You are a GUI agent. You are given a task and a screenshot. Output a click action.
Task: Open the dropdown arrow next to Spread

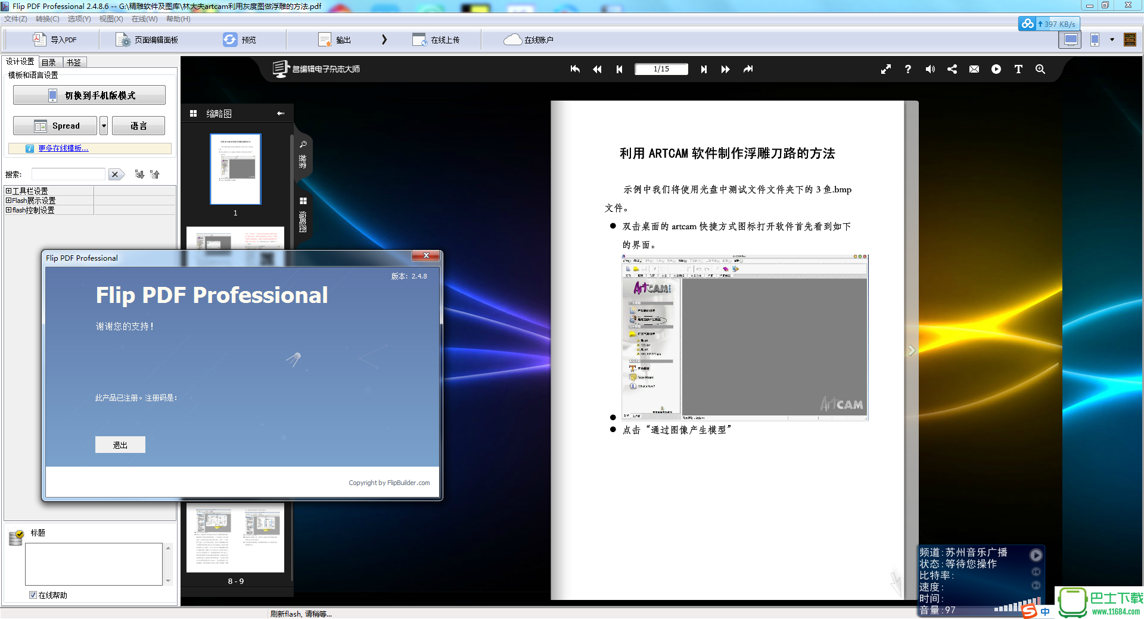click(x=104, y=126)
